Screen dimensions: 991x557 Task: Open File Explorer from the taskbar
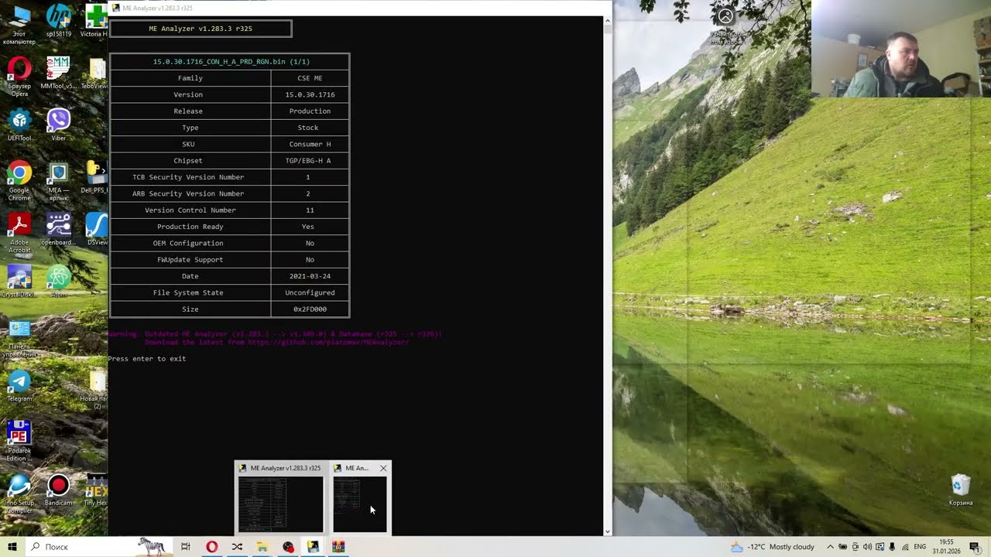tap(262, 547)
